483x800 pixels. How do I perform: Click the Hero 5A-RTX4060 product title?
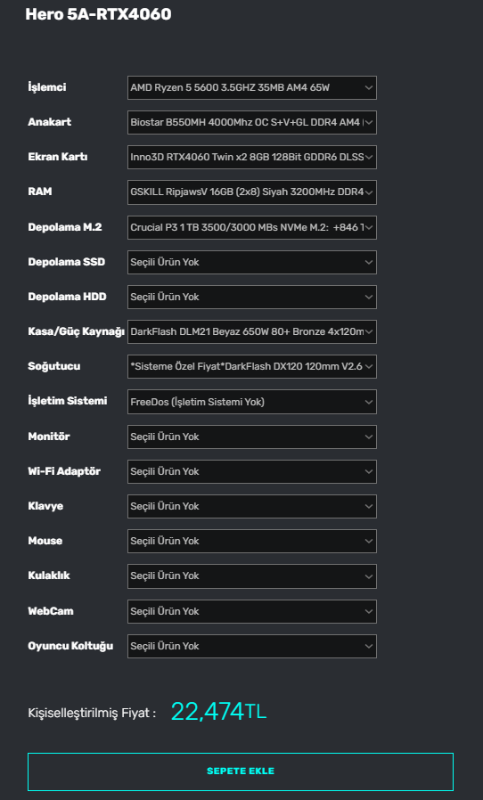click(x=98, y=15)
